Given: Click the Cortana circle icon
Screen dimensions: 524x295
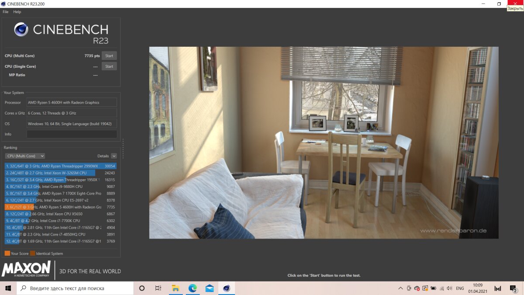Looking at the screenshot, I should tap(142, 288).
